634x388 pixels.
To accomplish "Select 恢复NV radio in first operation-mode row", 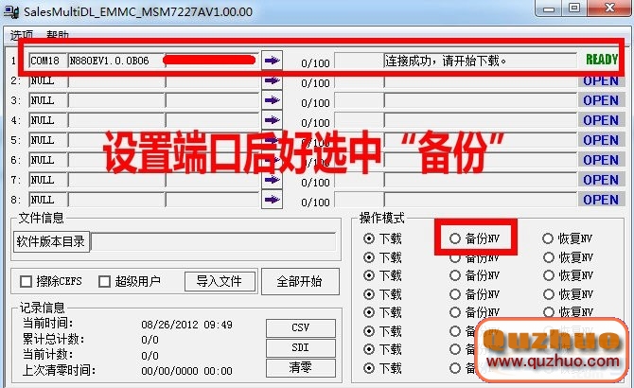I will coord(548,238).
